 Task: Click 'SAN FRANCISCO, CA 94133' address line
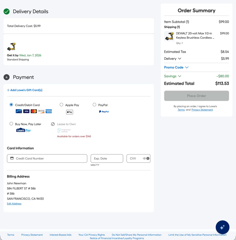25,199
